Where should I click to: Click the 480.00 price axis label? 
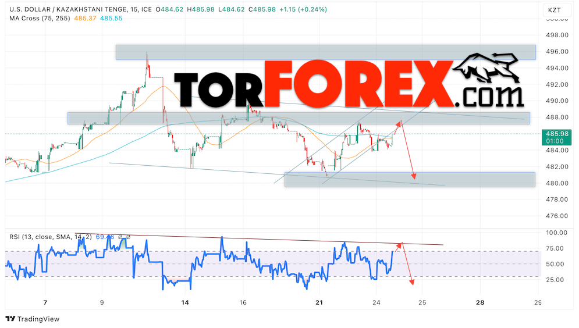557,183
